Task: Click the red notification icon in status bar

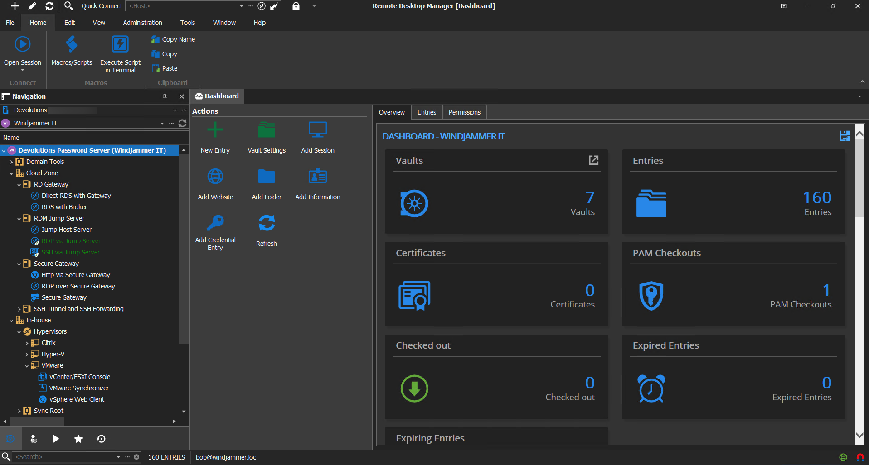Action: click(x=860, y=457)
